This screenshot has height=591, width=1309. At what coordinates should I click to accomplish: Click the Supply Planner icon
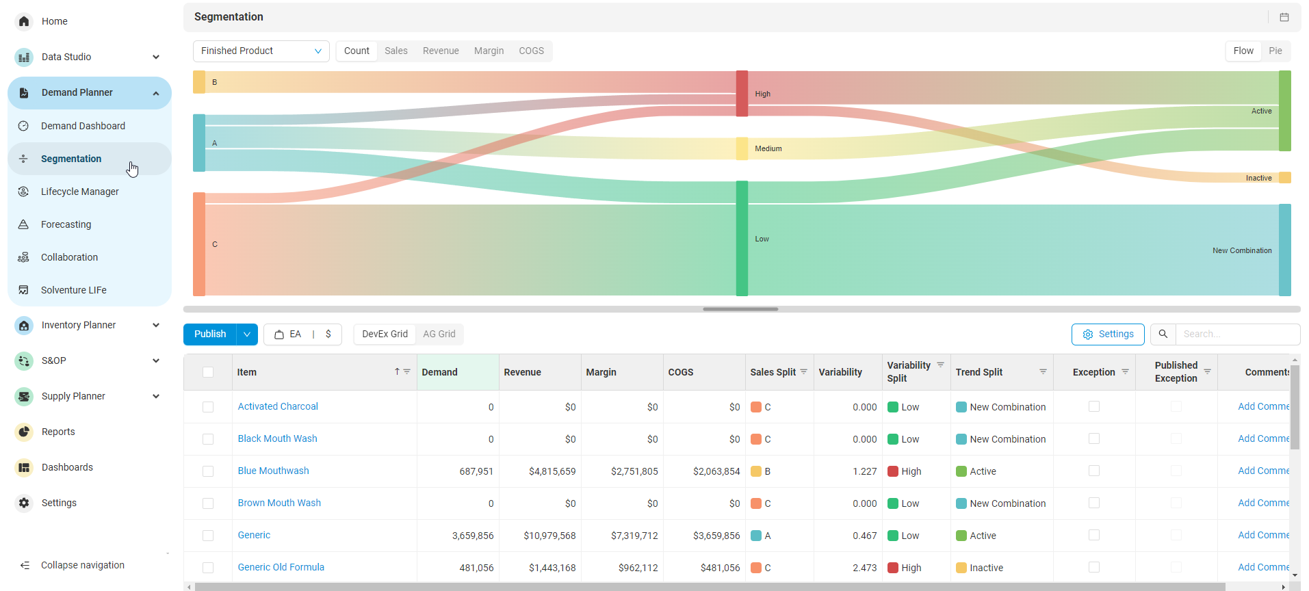tap(24, 396)
